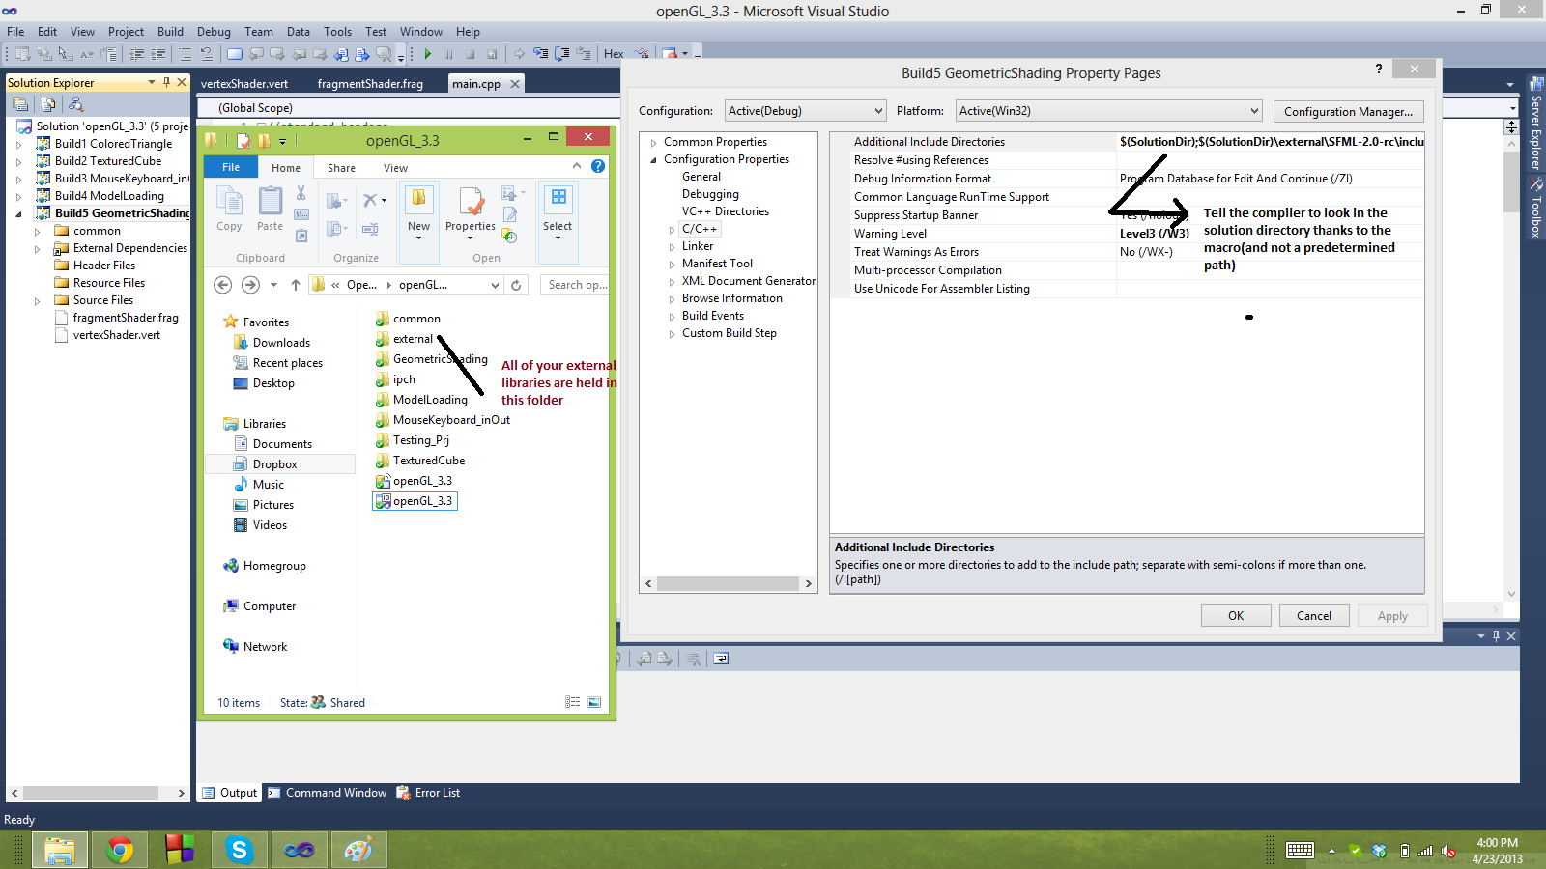This screenshot has height=869, width=1546.
Task: Click the Step Into debug icon
Action: tap(541, 54)
